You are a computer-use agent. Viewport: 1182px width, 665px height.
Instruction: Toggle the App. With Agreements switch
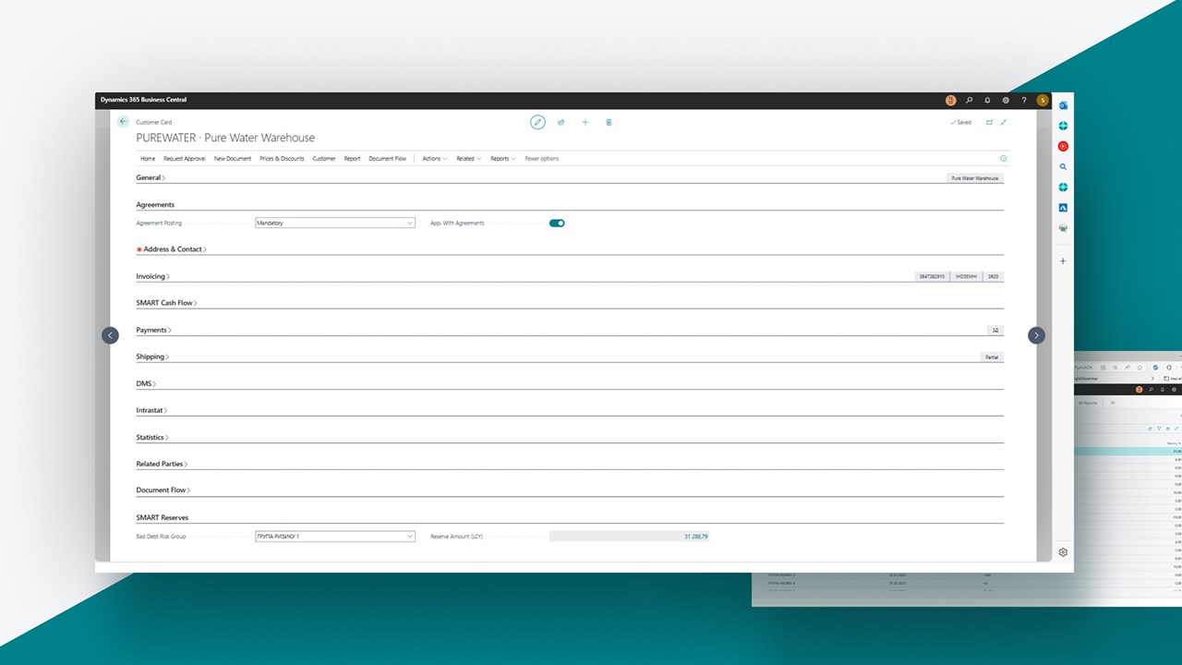(557, 223)
